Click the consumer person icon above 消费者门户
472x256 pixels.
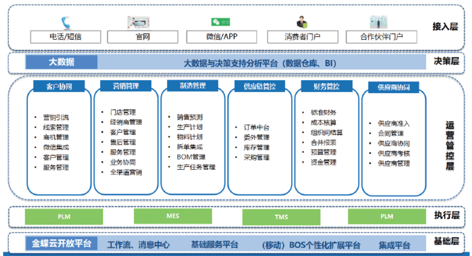(302, 22)
